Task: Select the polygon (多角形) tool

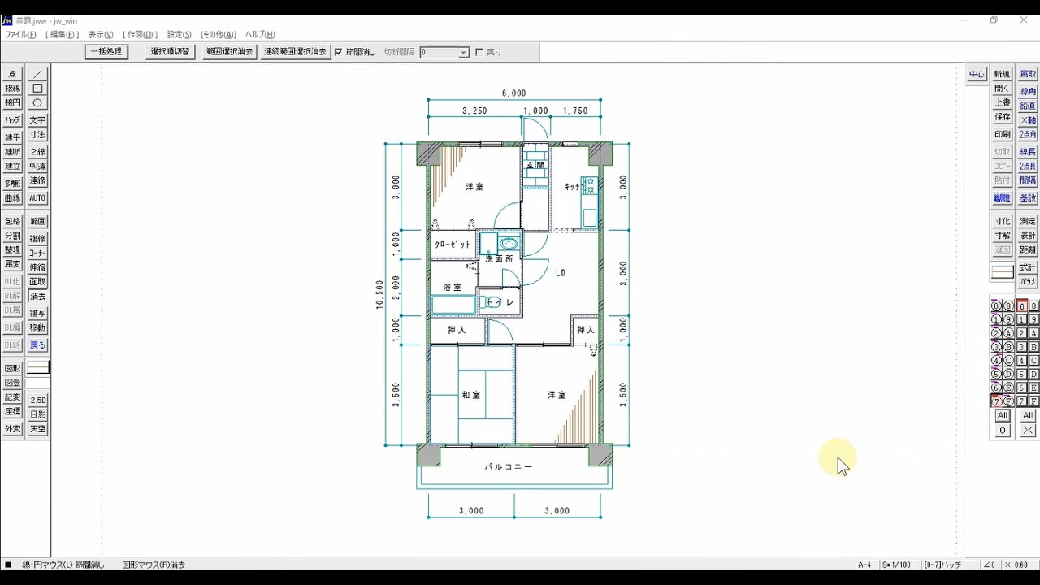Action: [12, 184]
